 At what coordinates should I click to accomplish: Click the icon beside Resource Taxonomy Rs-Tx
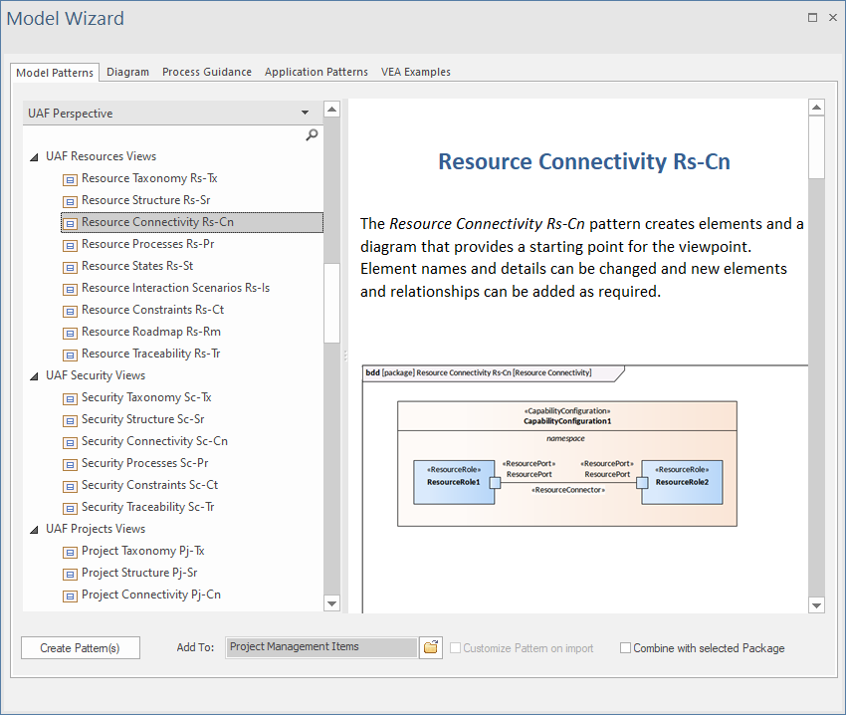(70, 179)
